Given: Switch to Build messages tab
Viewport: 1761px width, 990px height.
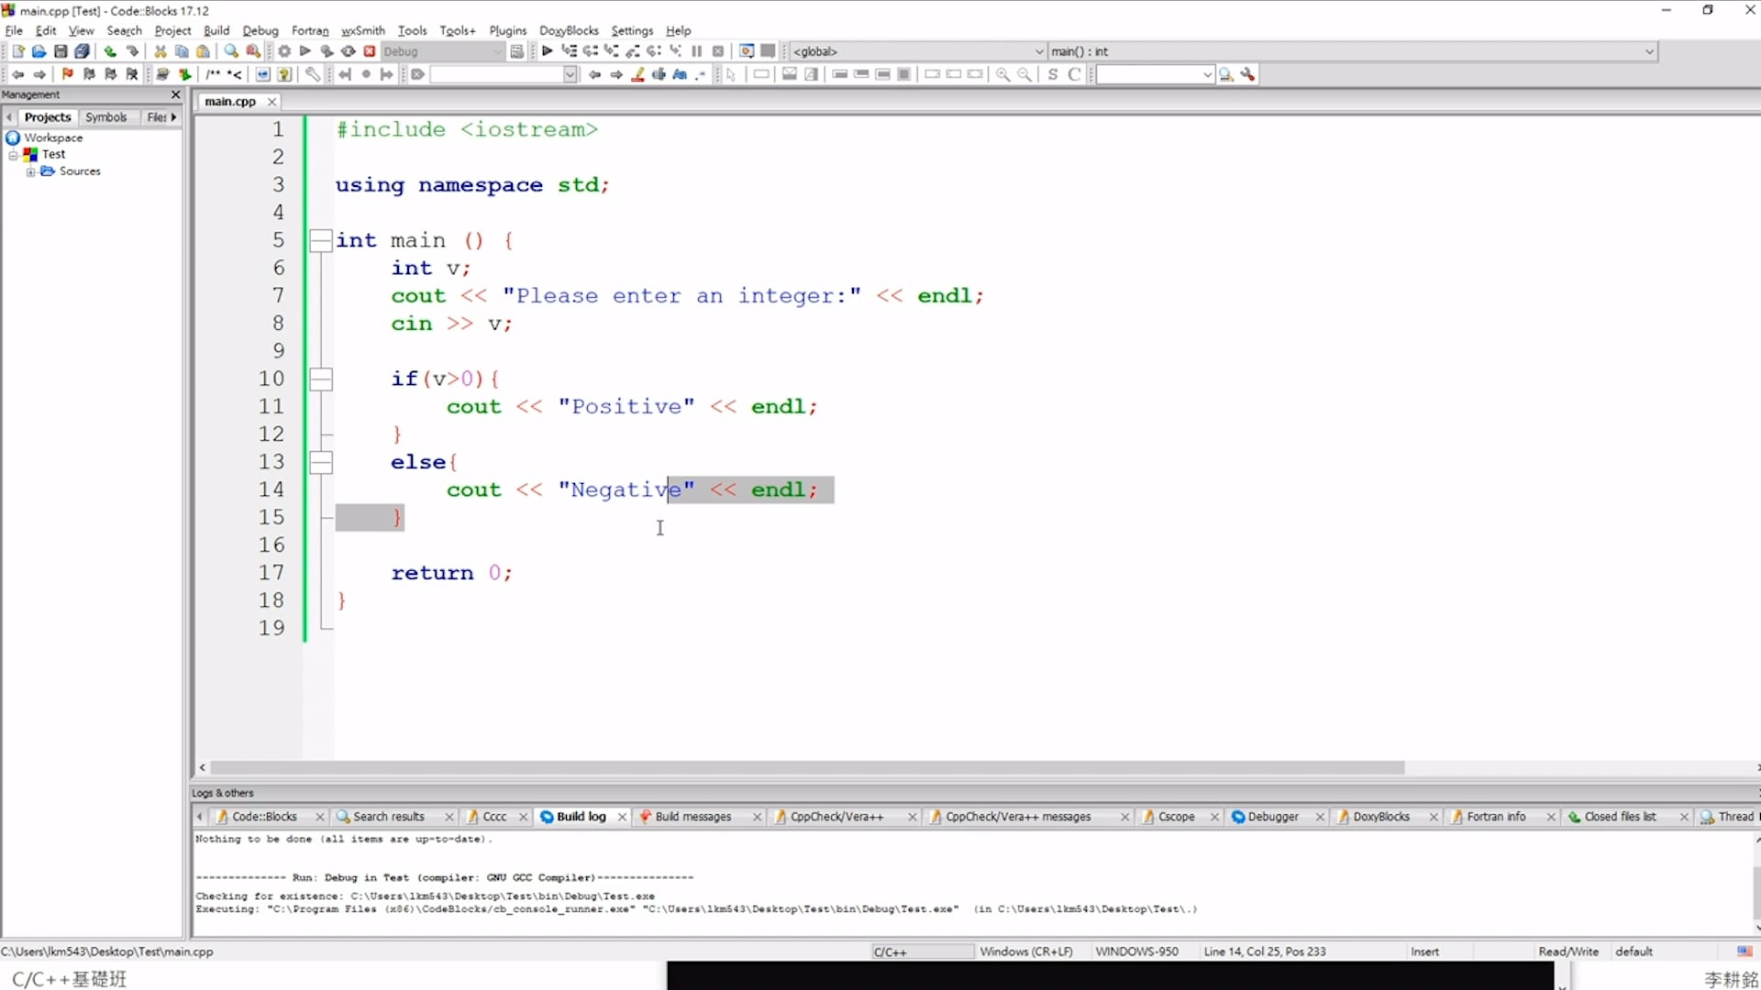Looking at the screenshot, I should point(692,817).
